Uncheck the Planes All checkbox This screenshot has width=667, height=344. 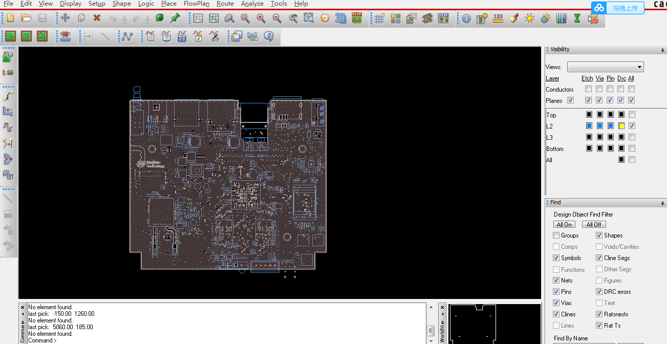632,100
